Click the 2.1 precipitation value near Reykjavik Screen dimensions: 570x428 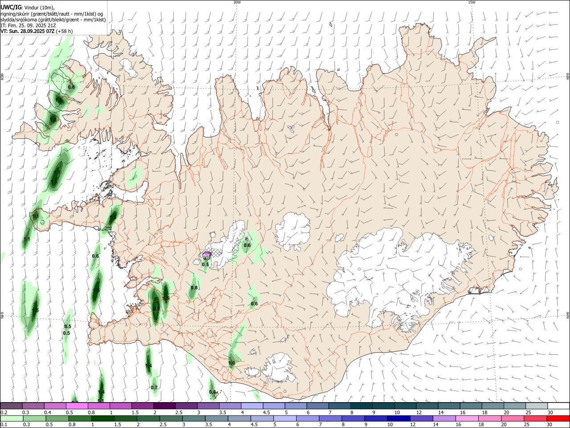point(156,309)
